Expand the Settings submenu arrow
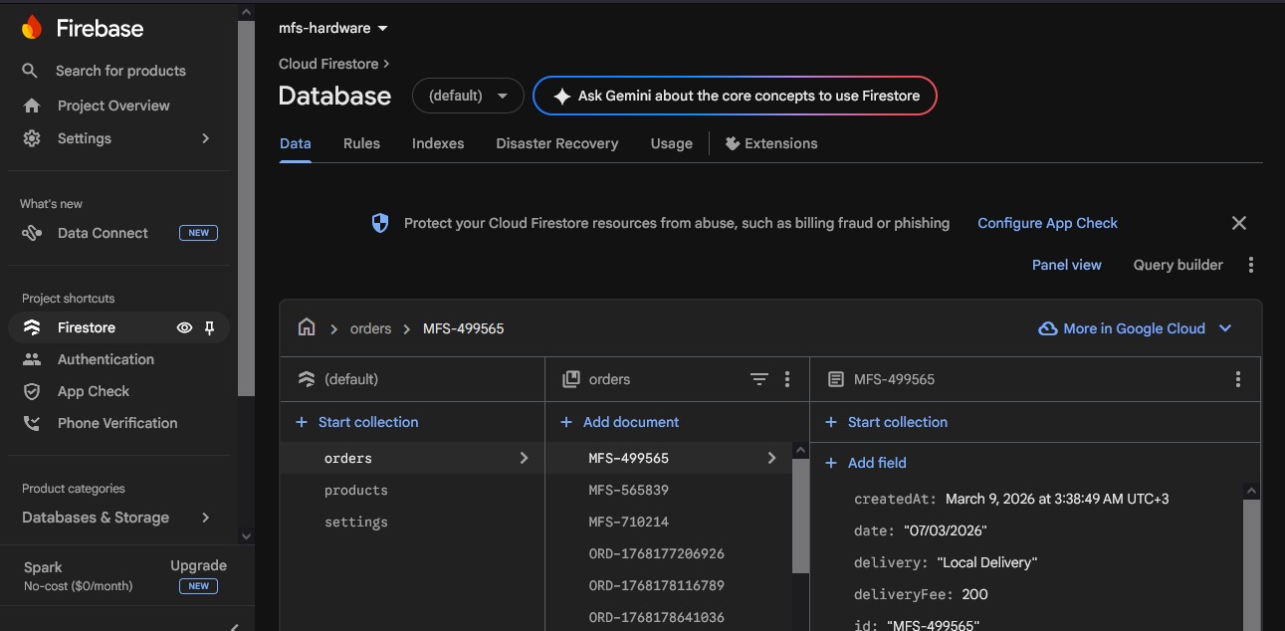 (x=206, y=138)
